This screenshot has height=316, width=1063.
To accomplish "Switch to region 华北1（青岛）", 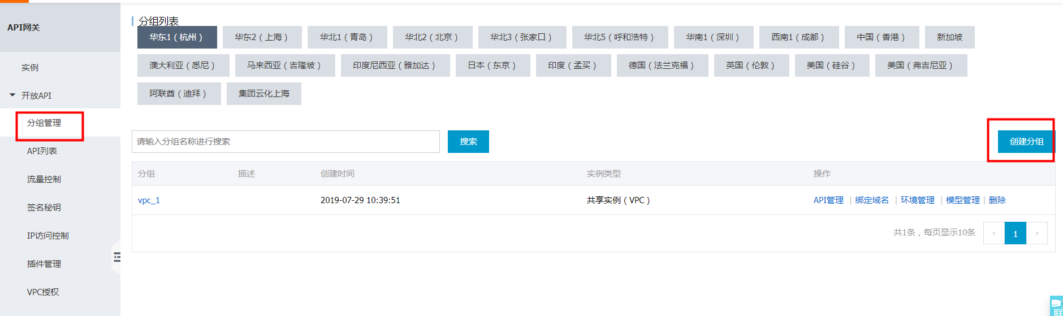I will click(347, 37).
